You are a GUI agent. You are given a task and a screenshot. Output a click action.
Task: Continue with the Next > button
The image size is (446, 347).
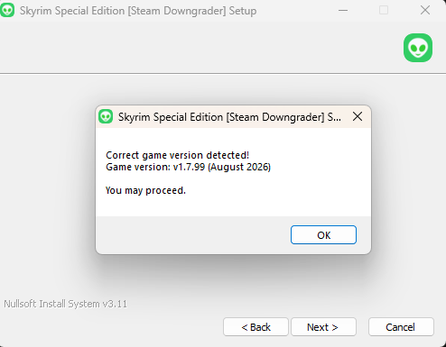pos(323,327)
